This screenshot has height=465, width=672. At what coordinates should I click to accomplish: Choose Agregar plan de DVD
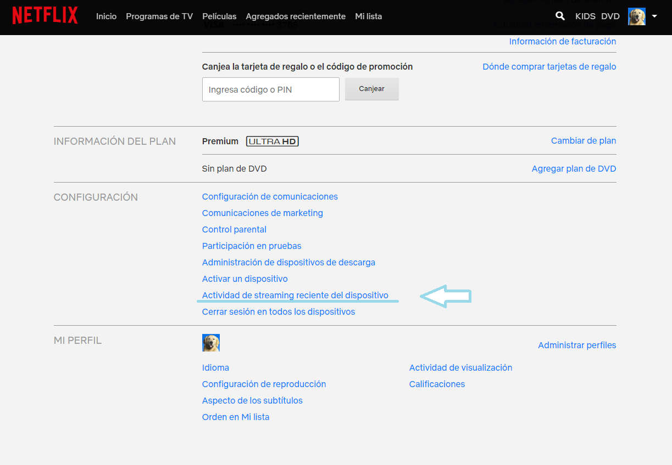click(574, 168)
